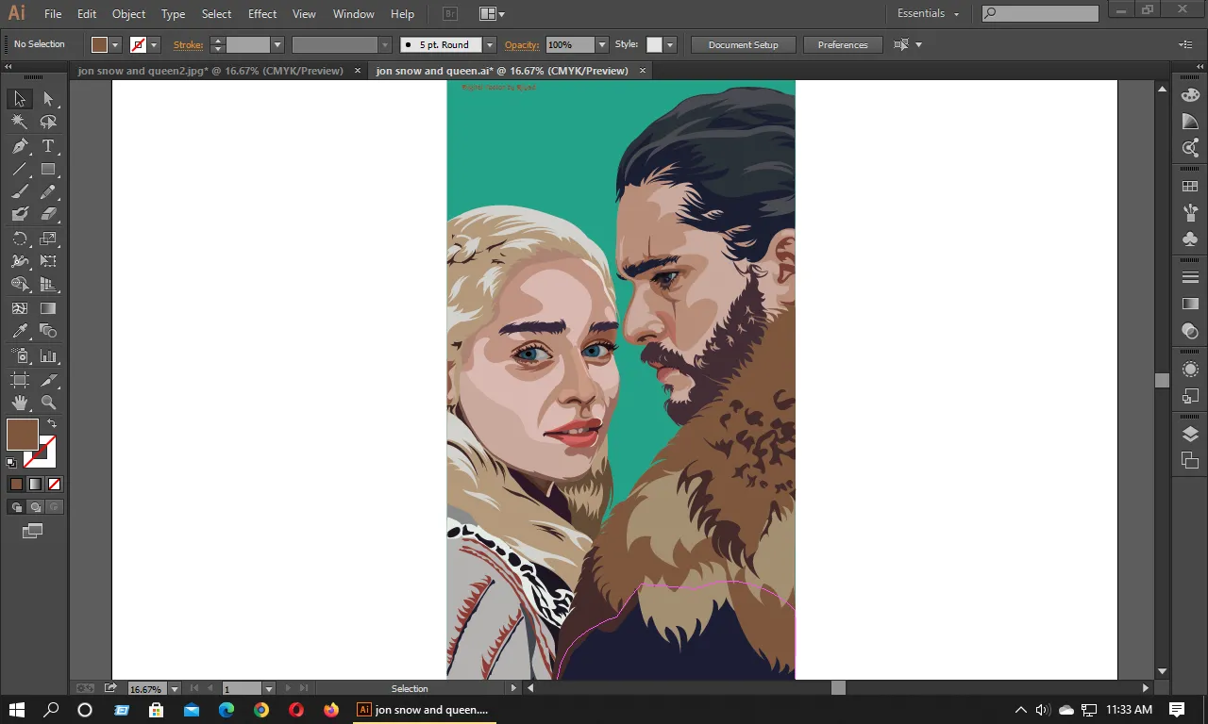Select the Hand tool
Viewport: 1208px width, 724px height.
click(19, 403)
